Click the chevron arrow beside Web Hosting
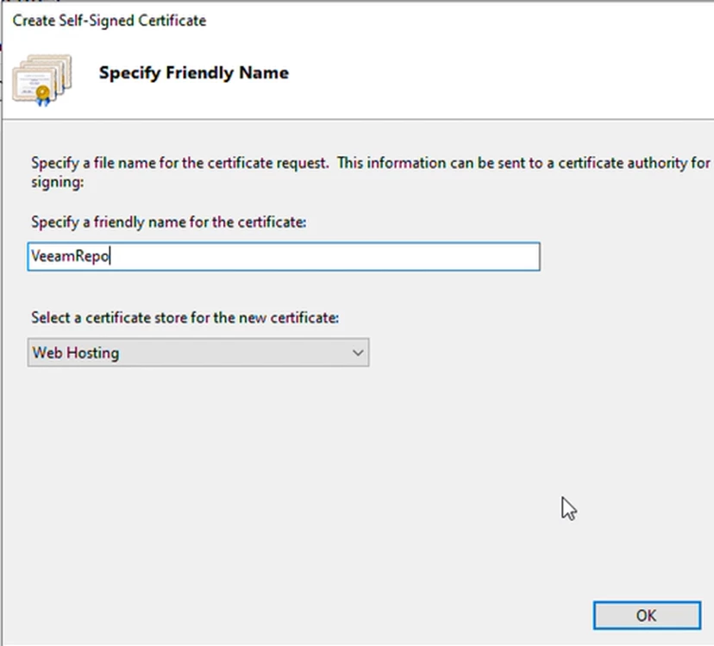The width and height of the screenshot is (714, 646). (358, 353)
